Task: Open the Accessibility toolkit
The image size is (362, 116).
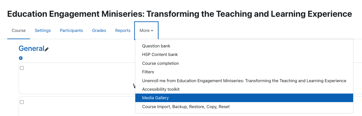Action: tap(244, 89)
